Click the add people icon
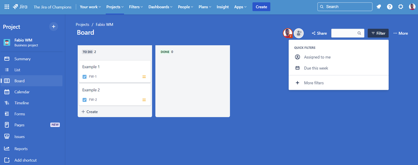Viewport: 418px width, 165px height. [299, 33]
